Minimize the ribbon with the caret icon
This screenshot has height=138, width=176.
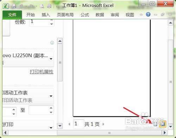141,15
